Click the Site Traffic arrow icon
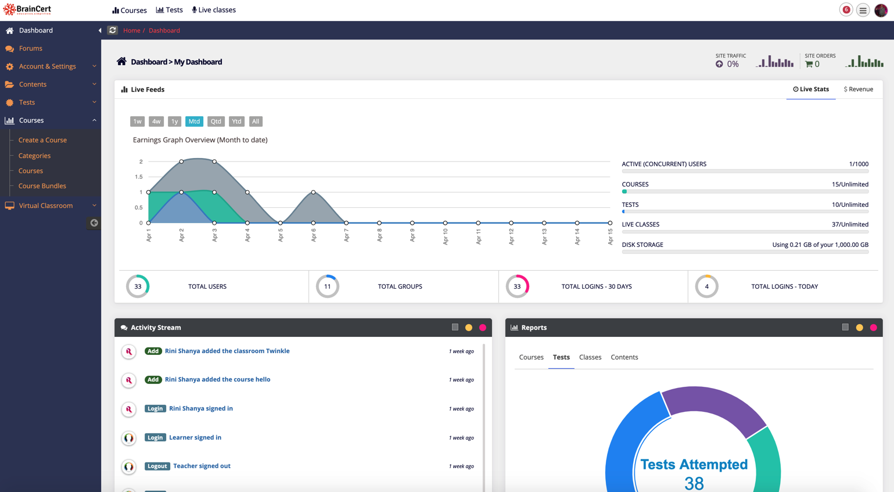This screenshot has height=492, width=894. click(720, 64)
